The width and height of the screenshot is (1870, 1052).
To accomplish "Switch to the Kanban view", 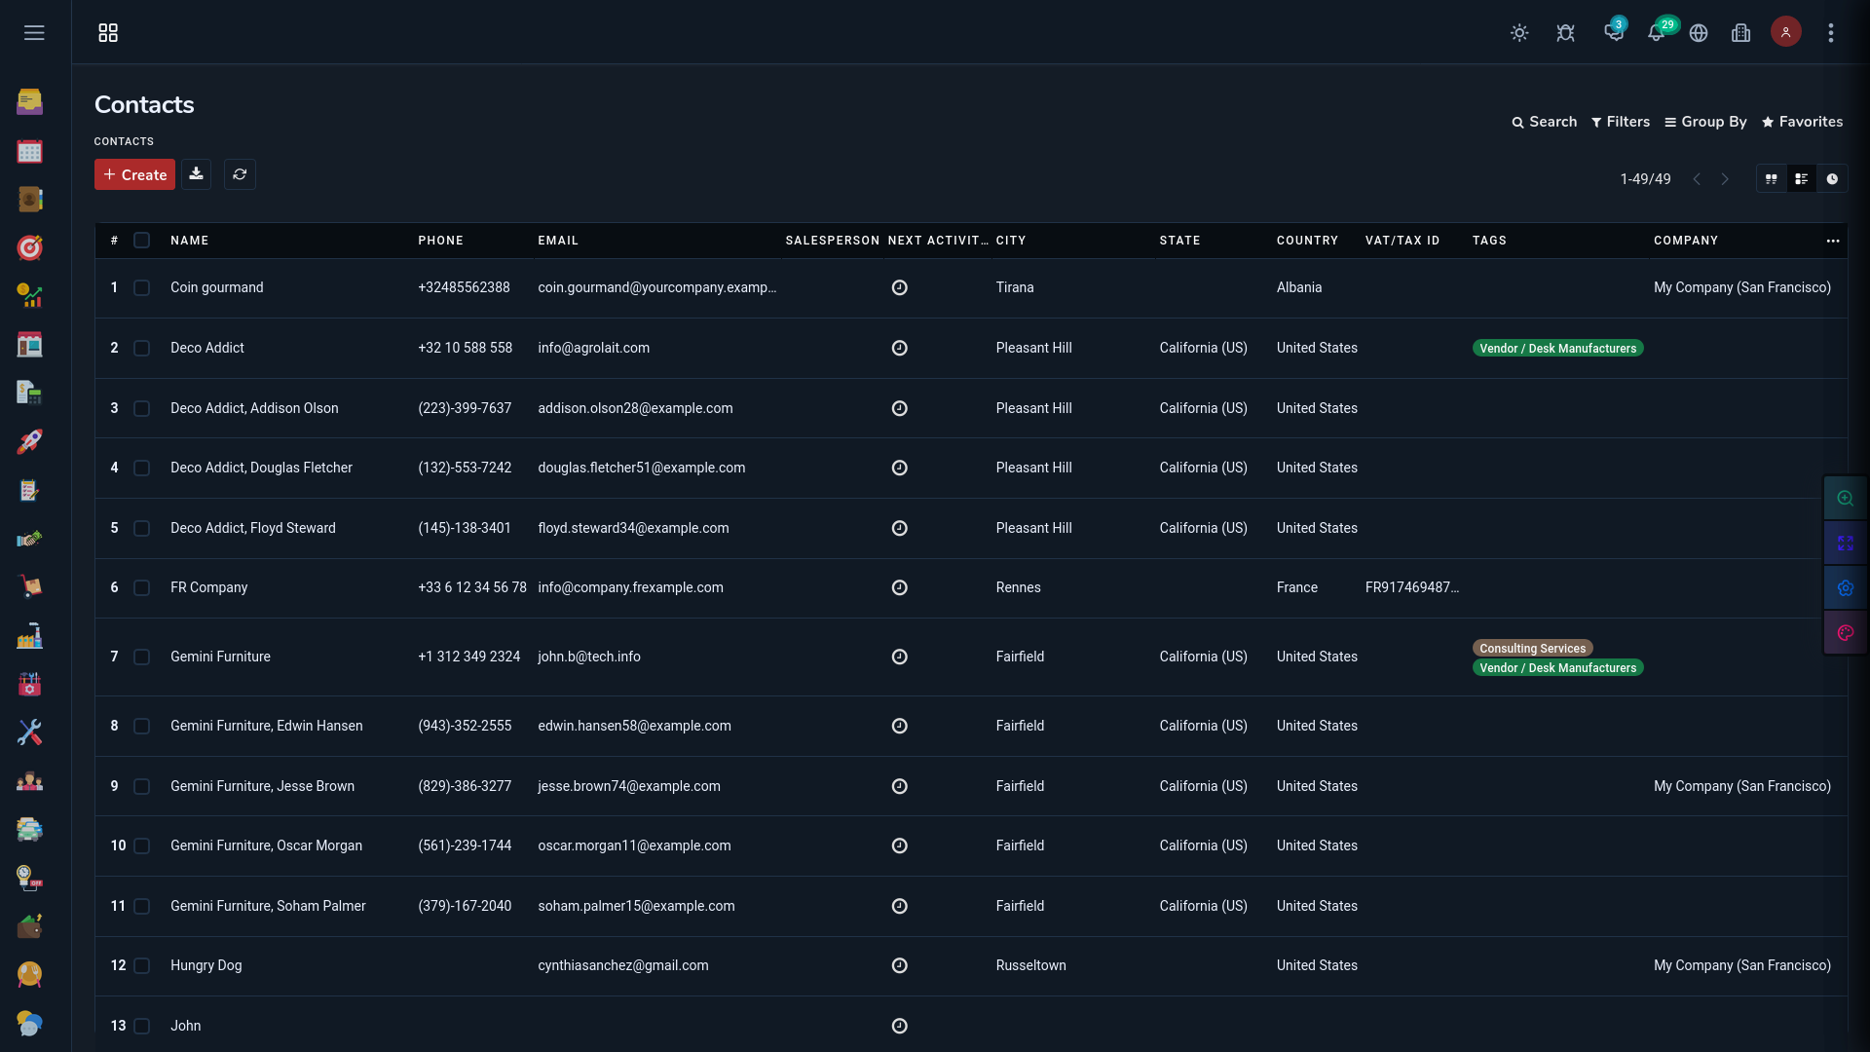I will click(1772, 179).
